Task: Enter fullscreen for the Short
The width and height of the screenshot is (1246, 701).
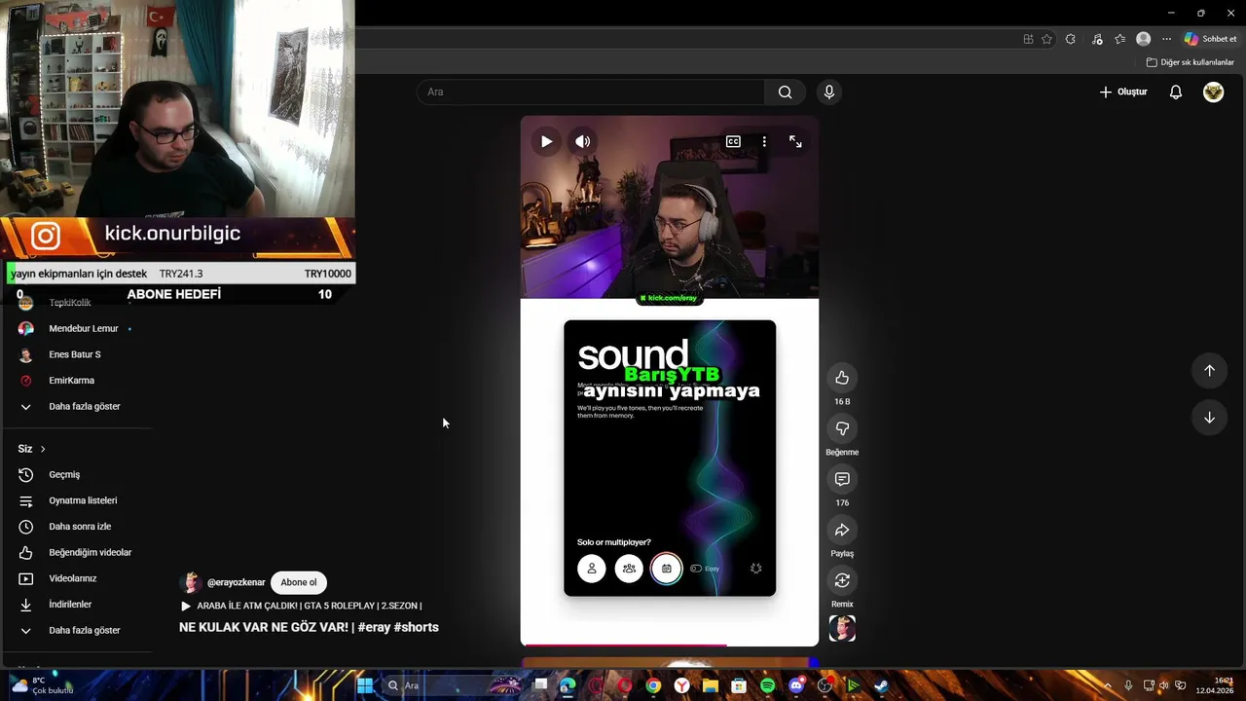Action: [795, 141]
